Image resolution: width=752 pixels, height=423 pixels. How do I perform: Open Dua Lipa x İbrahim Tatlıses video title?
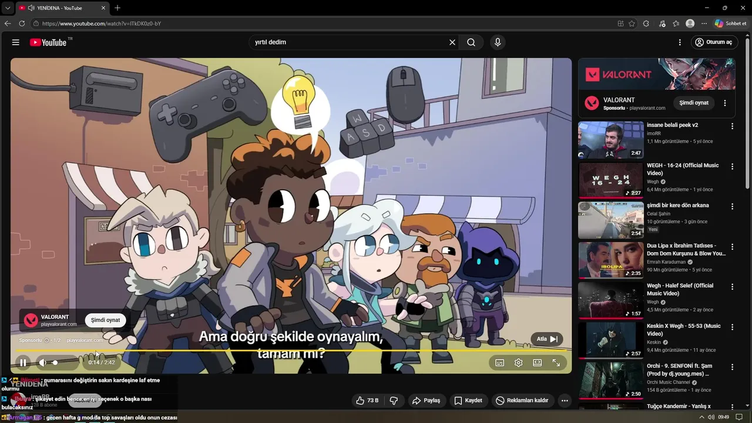click(x=686, y=250)
